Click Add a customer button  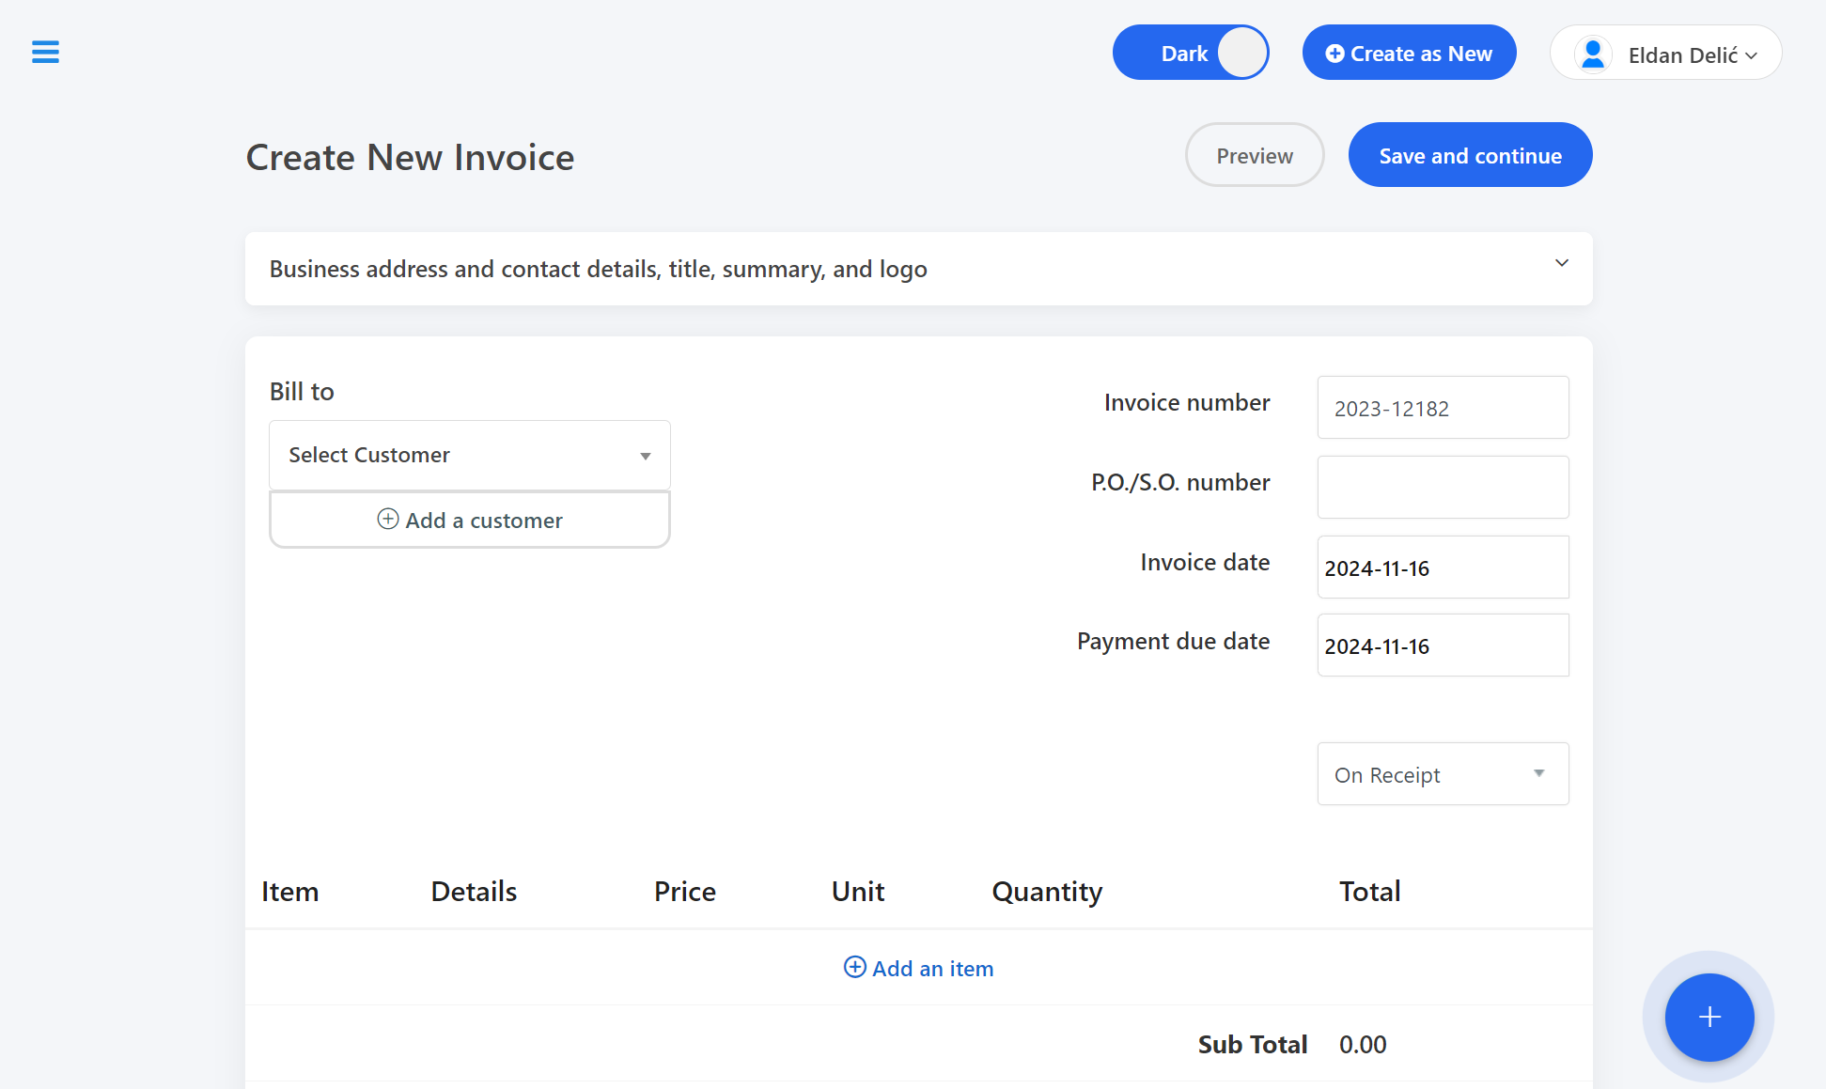tap(470, 520)
